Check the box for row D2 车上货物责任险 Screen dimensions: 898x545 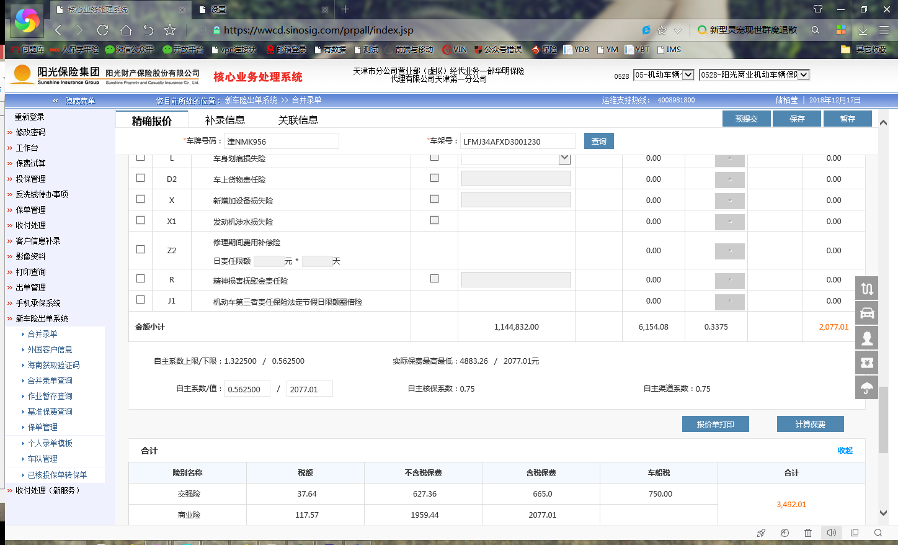pyautogui.click(x=140, y=178)
